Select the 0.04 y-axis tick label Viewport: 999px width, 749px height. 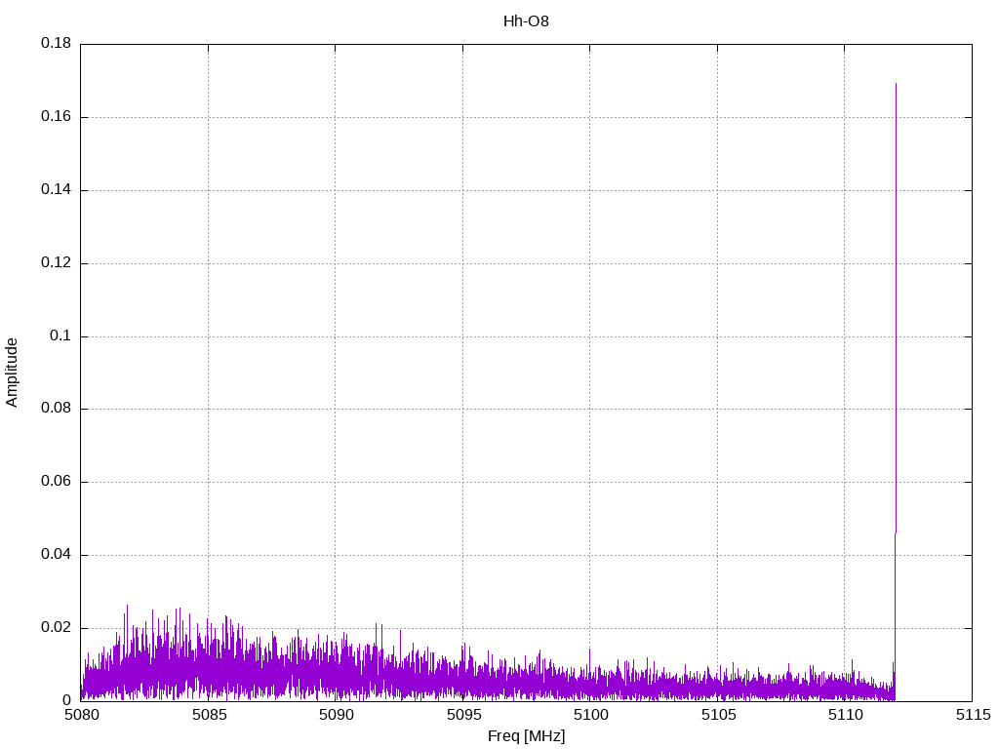tap(56, 555)
